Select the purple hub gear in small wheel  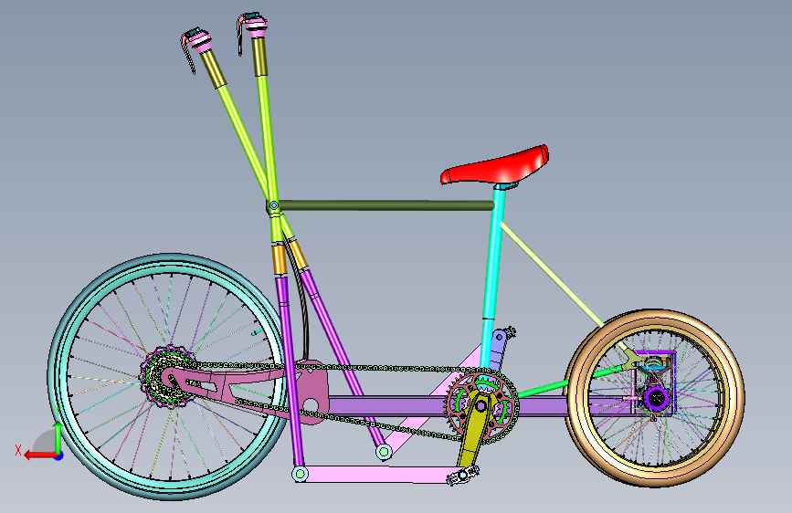[656, 399]
